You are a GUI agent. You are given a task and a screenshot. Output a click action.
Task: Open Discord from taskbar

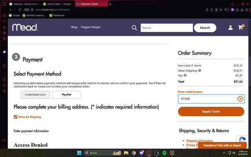click(141, 153)
